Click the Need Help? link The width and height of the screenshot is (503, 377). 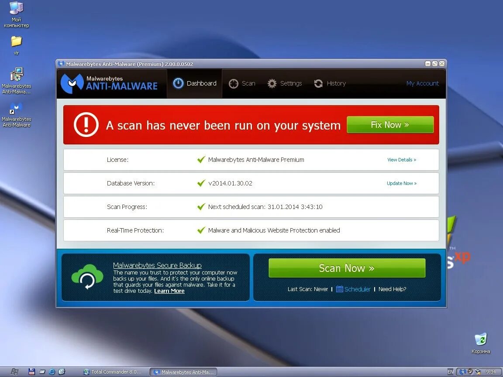(393, 289)
